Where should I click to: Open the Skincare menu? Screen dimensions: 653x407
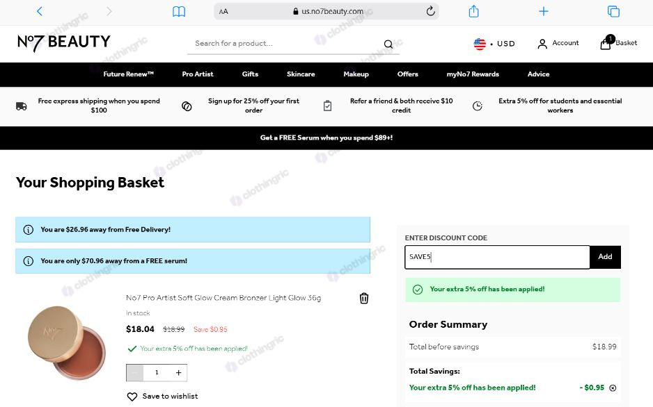[301, 74]
